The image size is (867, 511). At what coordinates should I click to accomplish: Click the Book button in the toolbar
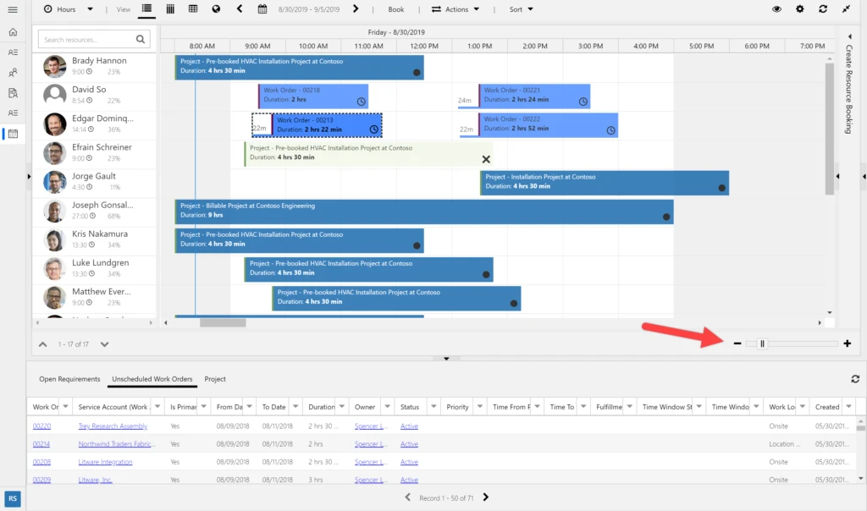(395, 10)
